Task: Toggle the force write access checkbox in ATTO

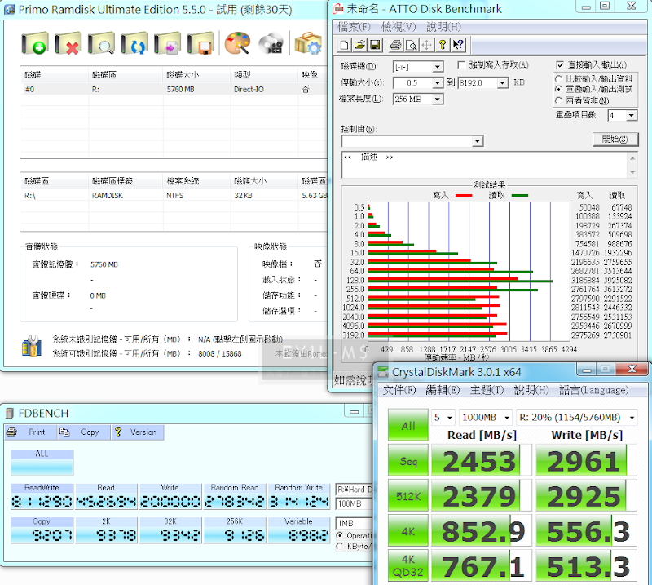Action: coord(460,64)
